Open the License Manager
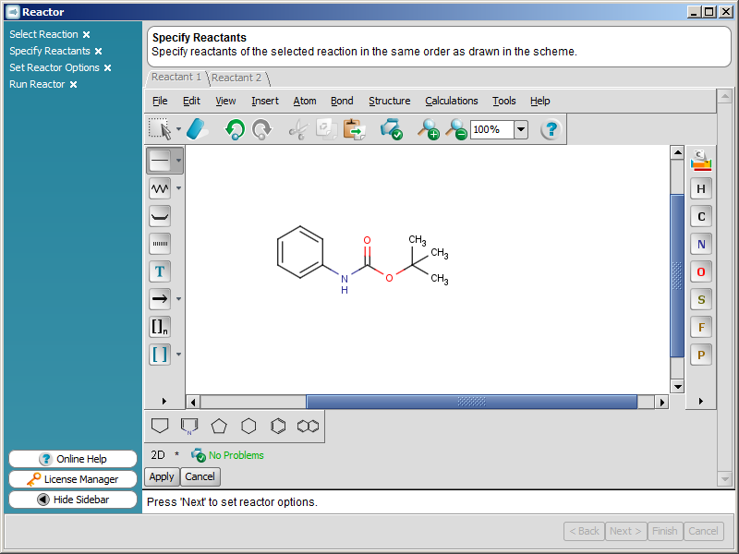 click(x=73, y=479)
